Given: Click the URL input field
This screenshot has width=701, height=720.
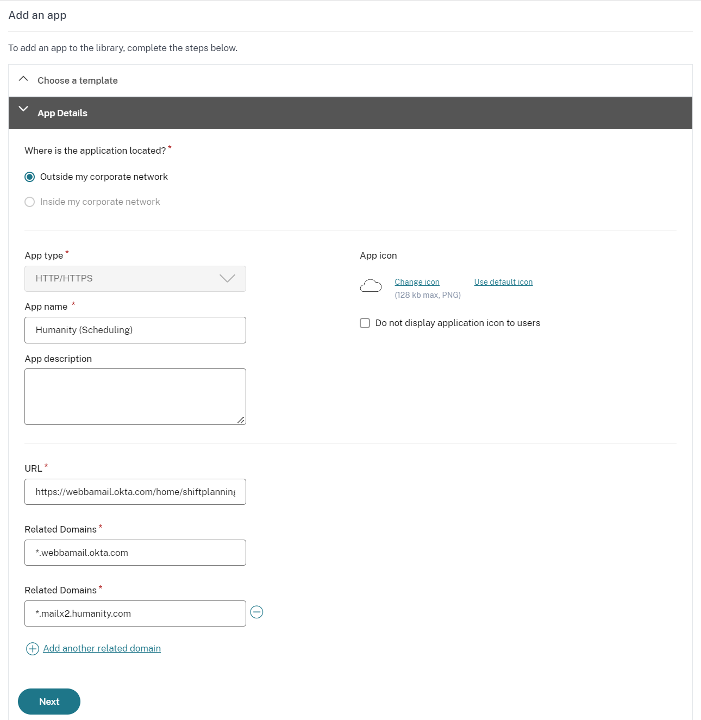Looking at the screenshot, I should pyautogui.click(x=135, y=492).
